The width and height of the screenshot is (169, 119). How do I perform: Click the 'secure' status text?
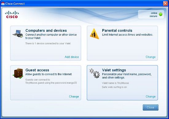click(x=153, y=16)
